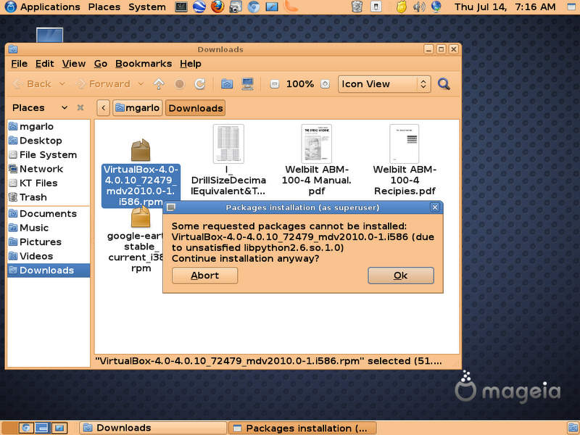Go to the Home folder icon
This screenshot has width=580, height=435.
(x=227, y=84)
